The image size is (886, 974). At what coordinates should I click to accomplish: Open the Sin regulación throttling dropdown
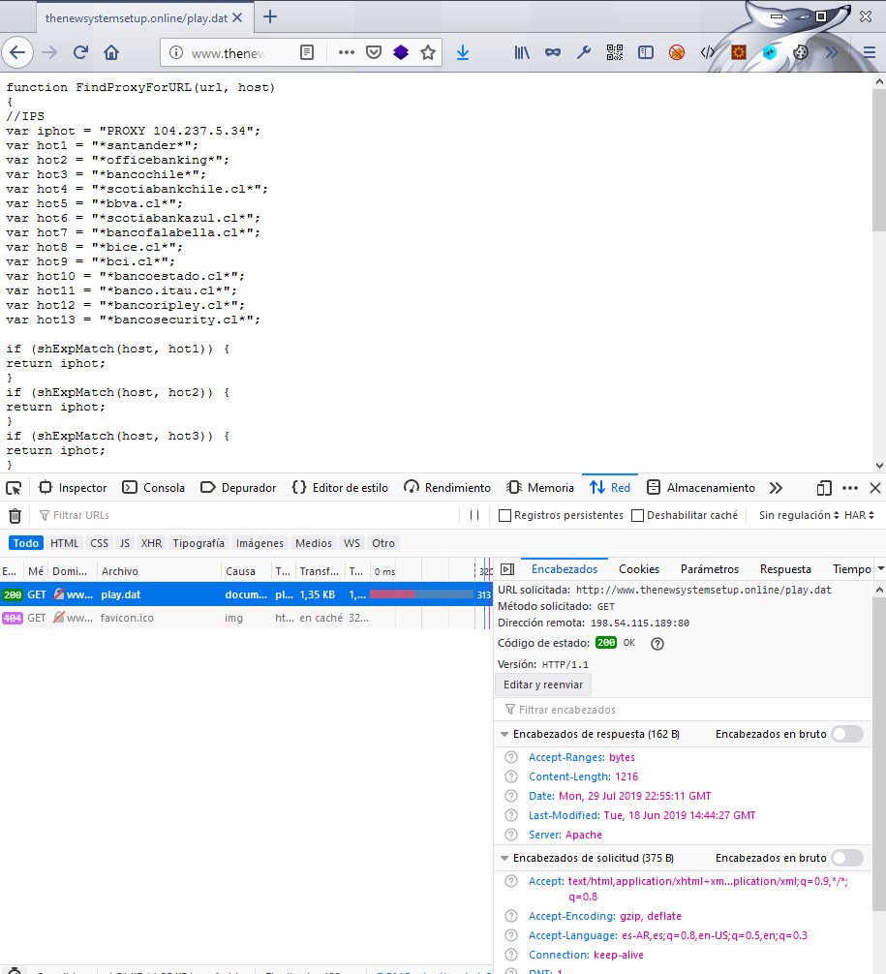coord(799,516)
